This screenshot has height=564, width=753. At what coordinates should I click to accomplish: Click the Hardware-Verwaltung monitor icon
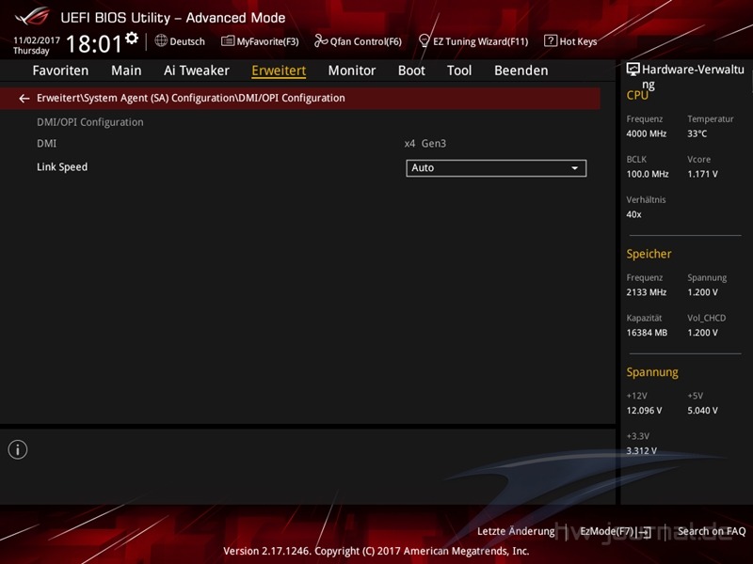click(x=633, y=70)
